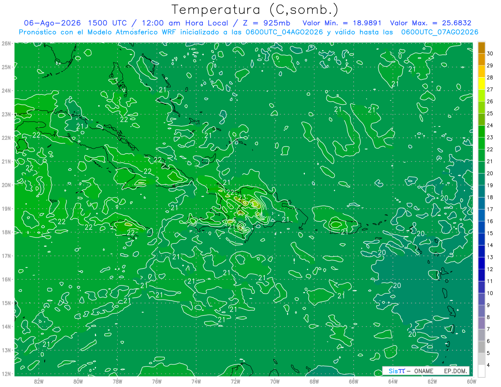Click the gray swatch between 5 and 6
501x387 pixels.
(x=481, y=347)
